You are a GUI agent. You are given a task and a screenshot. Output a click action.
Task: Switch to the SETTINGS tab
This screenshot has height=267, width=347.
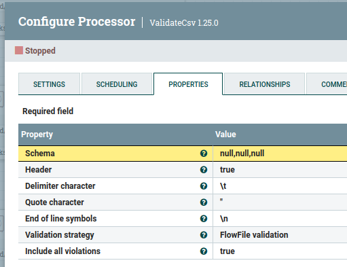tap(49, 84)
